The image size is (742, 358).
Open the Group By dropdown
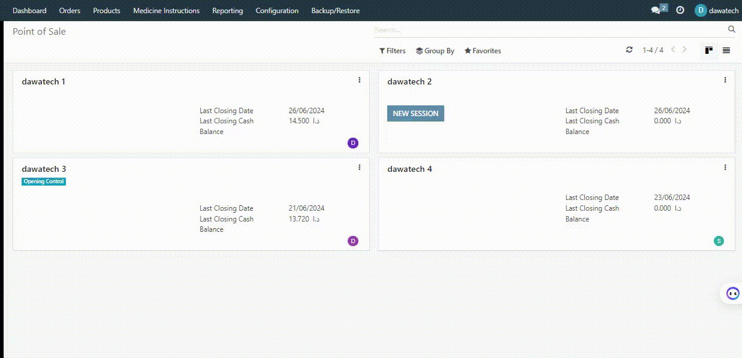point(435,51)
